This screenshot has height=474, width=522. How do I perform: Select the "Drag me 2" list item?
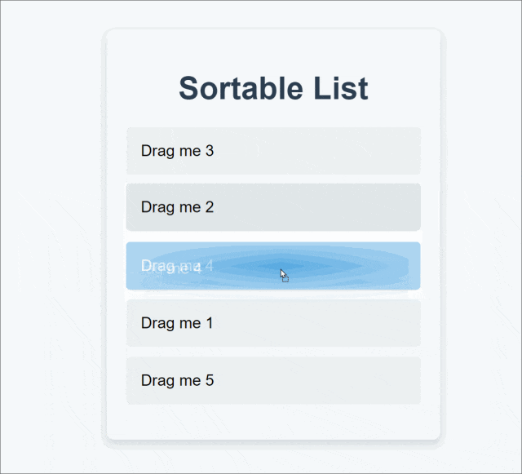point(273,207)
